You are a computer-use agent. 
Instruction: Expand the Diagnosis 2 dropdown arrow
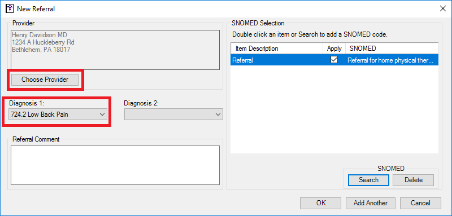tap(218, 114)
